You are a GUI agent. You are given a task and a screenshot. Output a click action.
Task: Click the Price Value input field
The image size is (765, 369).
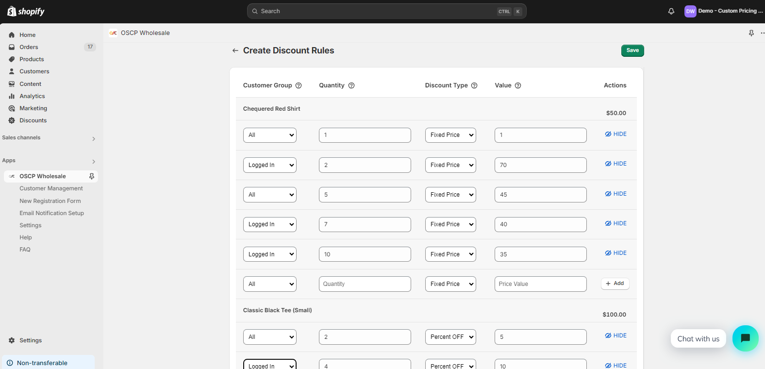[x=540, y=284]
